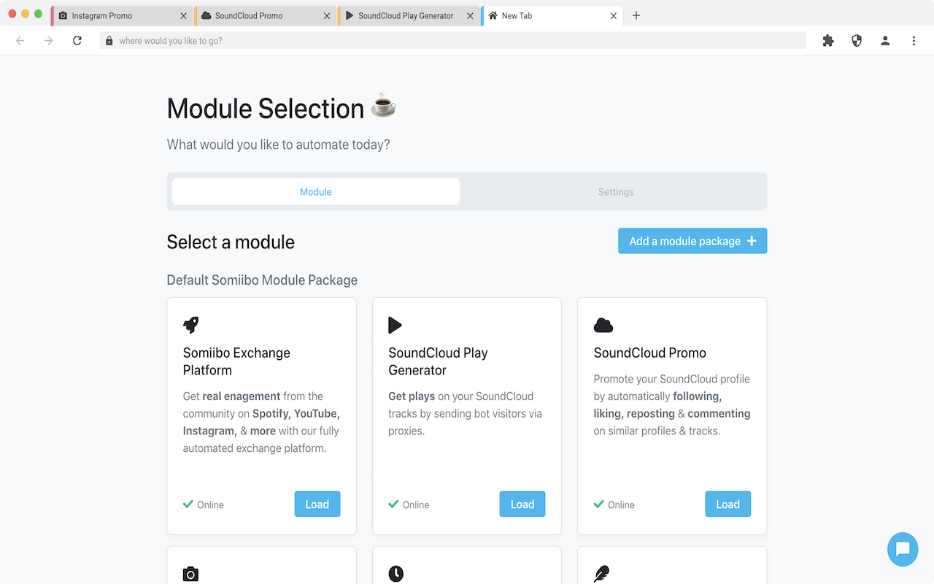Screen dimensions: 934x584
Task: Switch to SoundCloud Play Generator browser tab
Action: [406, 15]
